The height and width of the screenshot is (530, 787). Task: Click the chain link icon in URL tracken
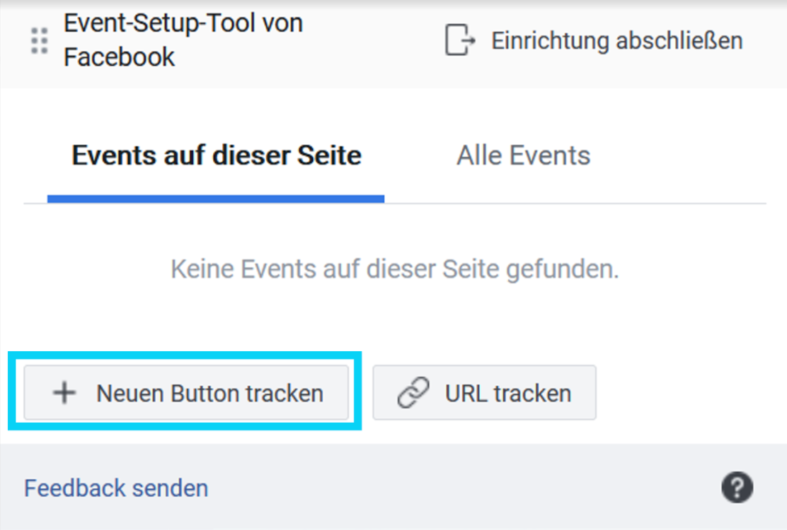tap(413, 392)
